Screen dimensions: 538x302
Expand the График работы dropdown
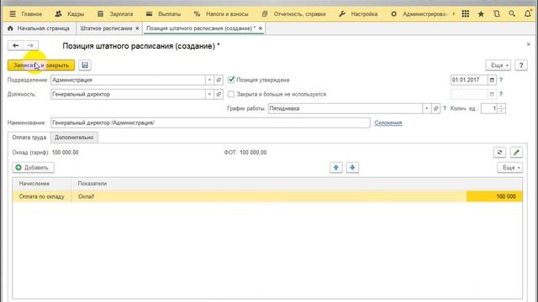pos(426,108)
